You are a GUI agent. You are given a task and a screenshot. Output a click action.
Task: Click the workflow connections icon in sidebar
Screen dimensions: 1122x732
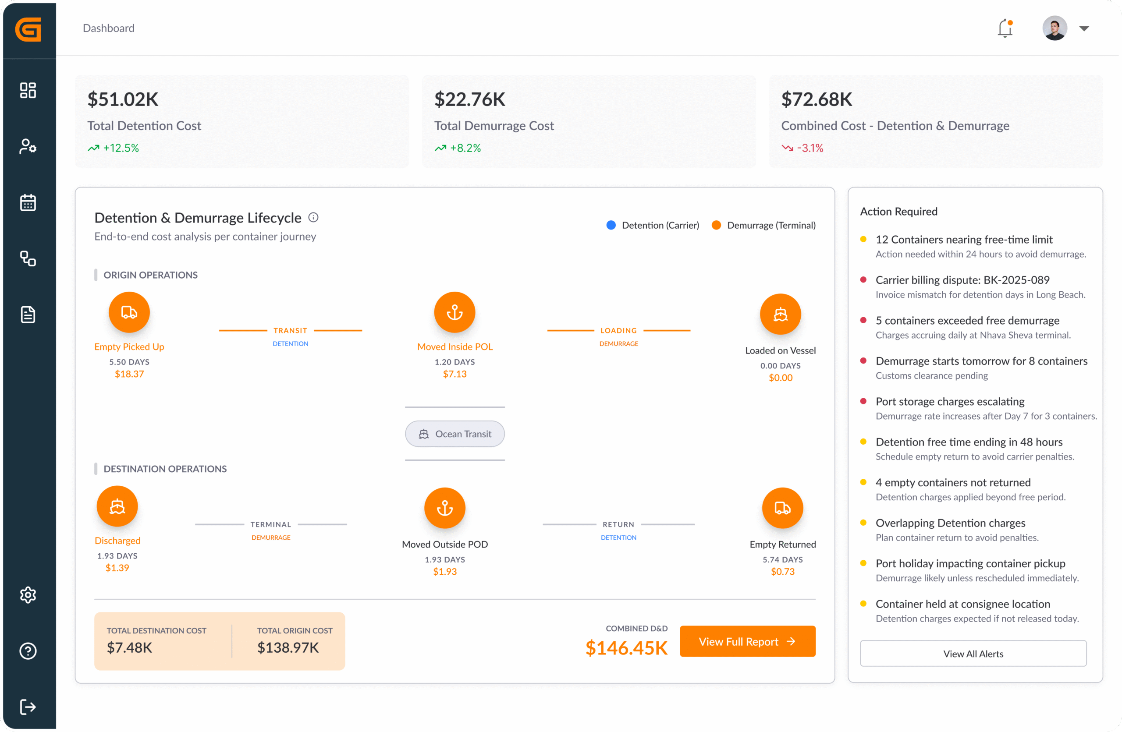pyautogui.click(x=28, y=258)
